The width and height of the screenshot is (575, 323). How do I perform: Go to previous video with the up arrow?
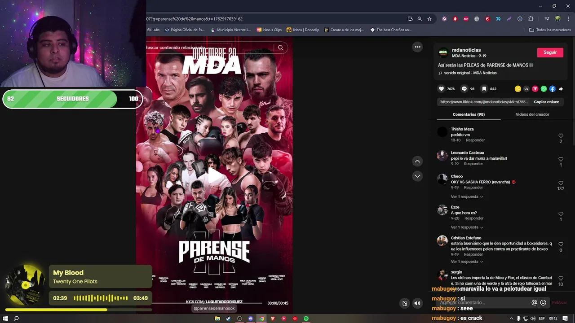pyautogui.click(x=417, y=161)
